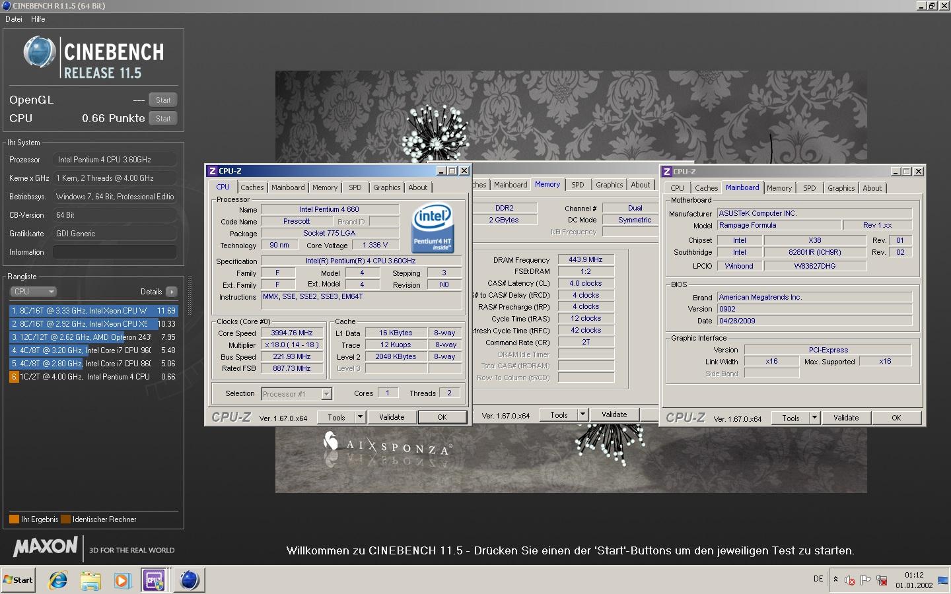Click the Information input field

(115, 252)
